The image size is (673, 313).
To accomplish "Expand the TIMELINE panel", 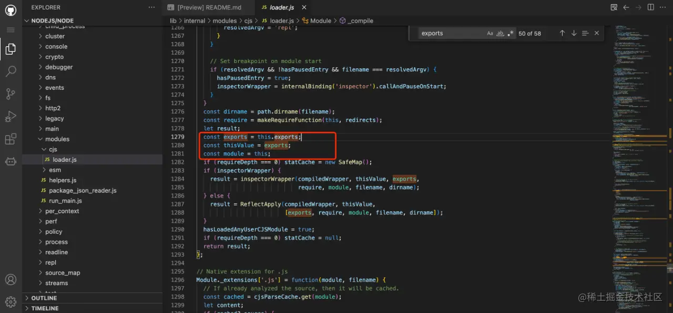I will (x=93, y=308).
